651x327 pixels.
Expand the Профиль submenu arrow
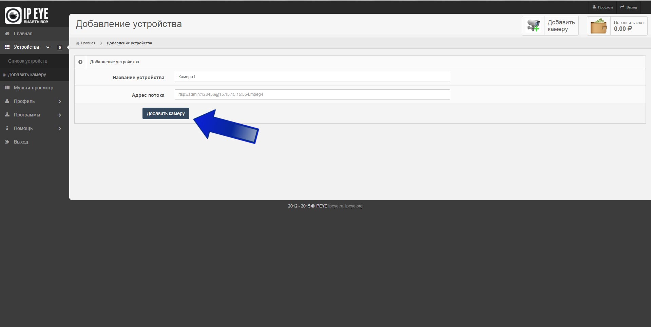60,102
